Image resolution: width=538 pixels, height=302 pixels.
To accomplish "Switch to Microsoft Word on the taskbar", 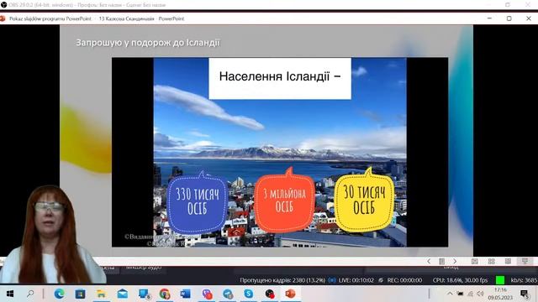I will (x=185, y=294).
